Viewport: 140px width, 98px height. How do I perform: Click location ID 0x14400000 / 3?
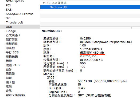pyautogui.click(x=91, y=60)
